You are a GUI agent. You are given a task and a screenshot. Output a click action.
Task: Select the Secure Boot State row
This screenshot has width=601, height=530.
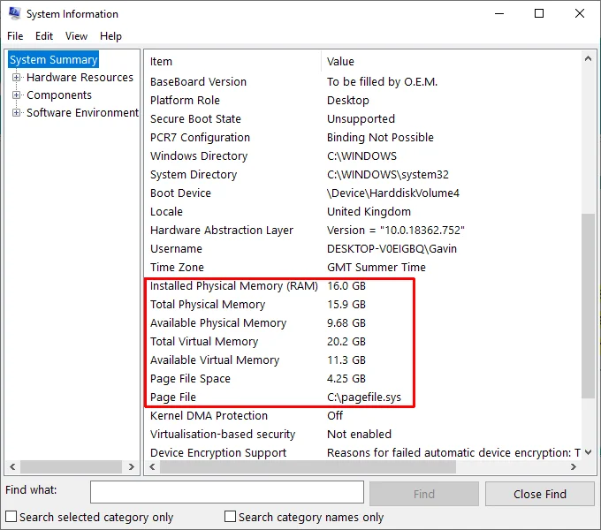pos(362,118)
